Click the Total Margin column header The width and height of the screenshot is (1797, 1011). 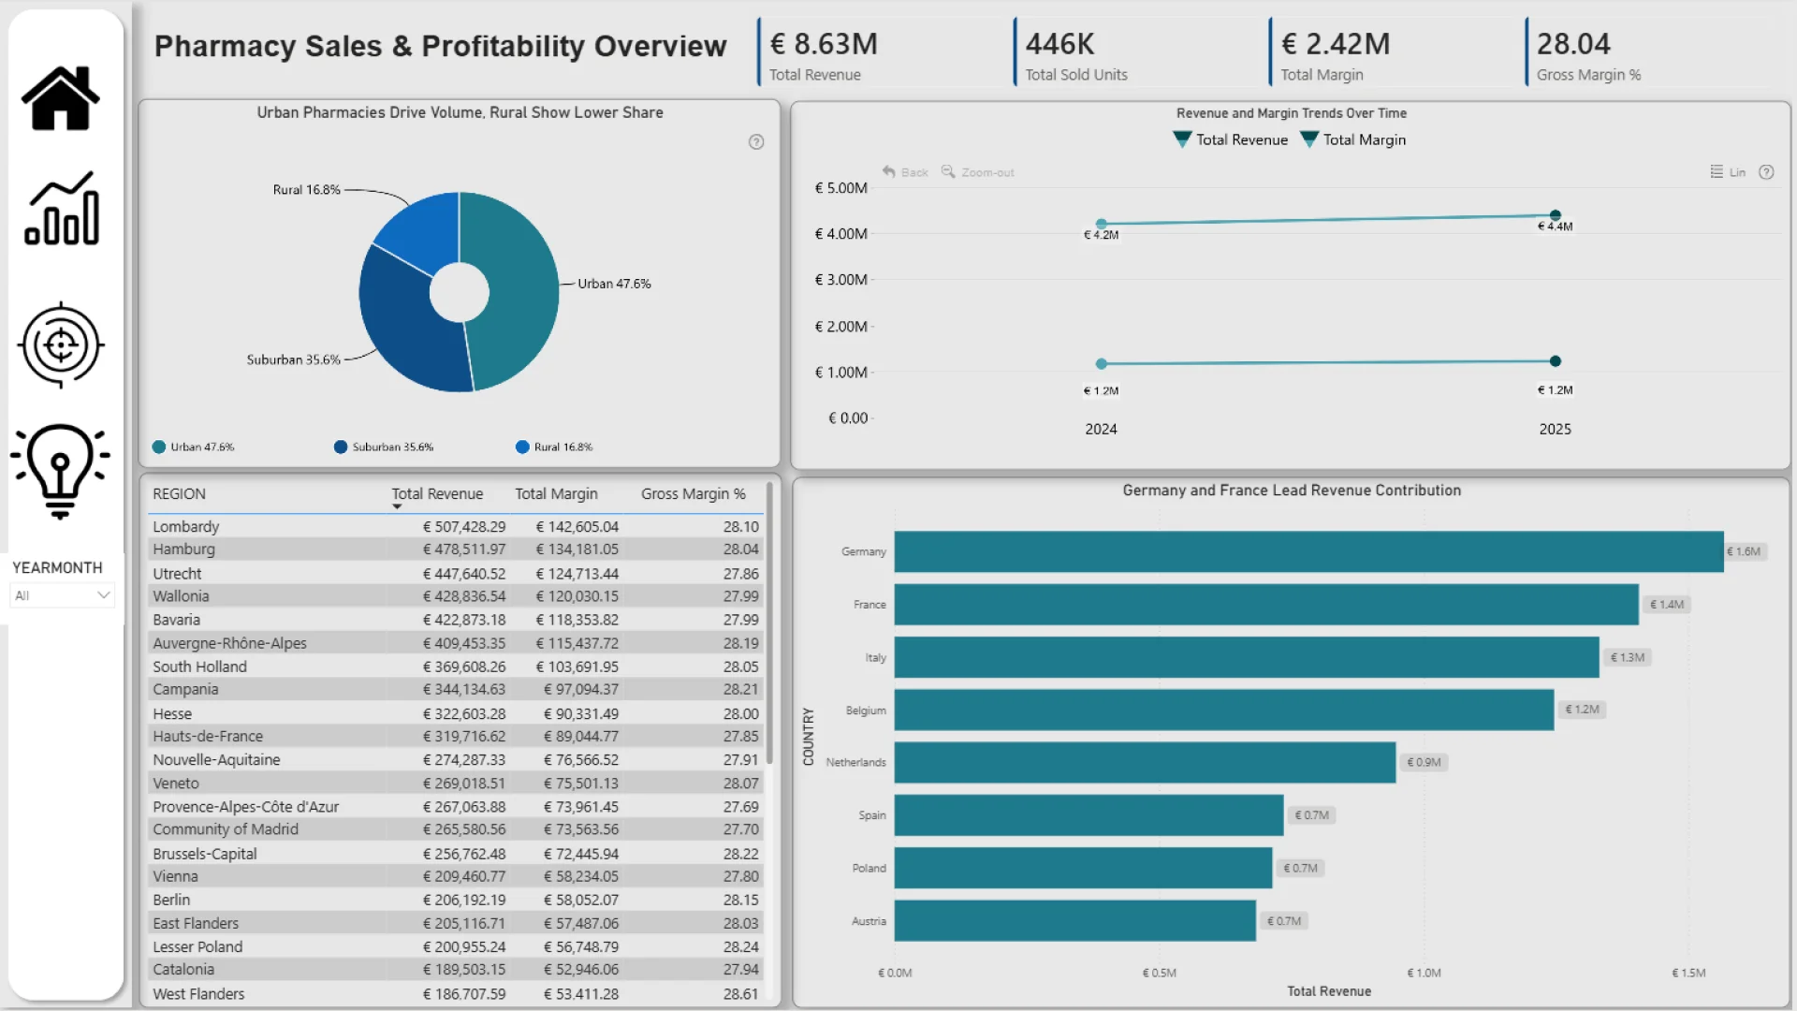click(556, 494)
